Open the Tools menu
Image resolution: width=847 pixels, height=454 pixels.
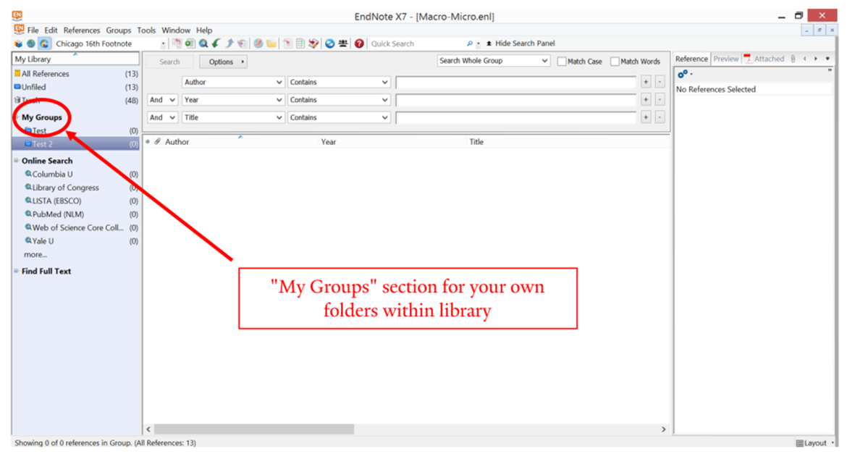pos(146,30)
